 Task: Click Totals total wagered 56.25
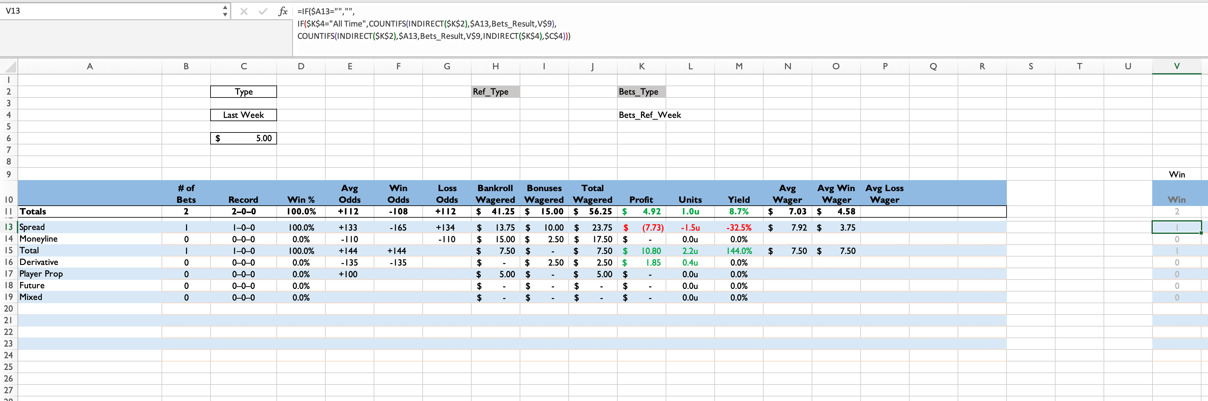[593, 212]
